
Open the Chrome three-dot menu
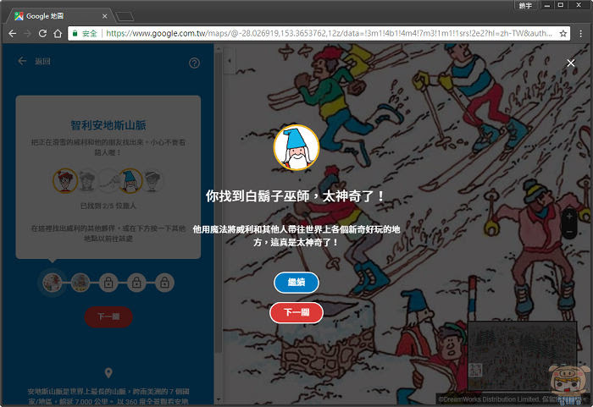tap(580, 34)
